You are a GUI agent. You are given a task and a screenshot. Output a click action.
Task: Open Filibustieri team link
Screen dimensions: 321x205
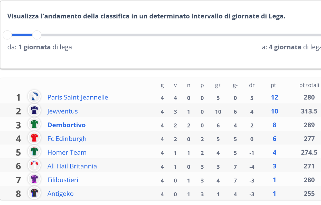click(63, 180)
